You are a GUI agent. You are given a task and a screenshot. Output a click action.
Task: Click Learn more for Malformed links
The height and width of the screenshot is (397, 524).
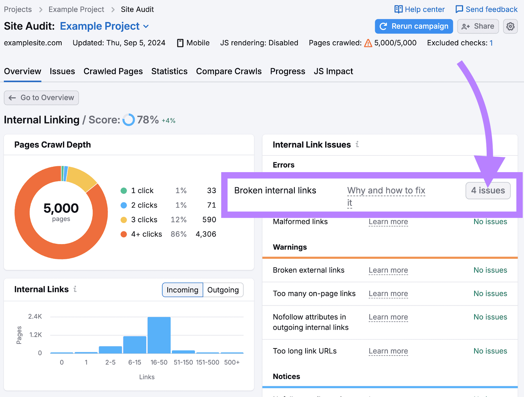(388, 222)
